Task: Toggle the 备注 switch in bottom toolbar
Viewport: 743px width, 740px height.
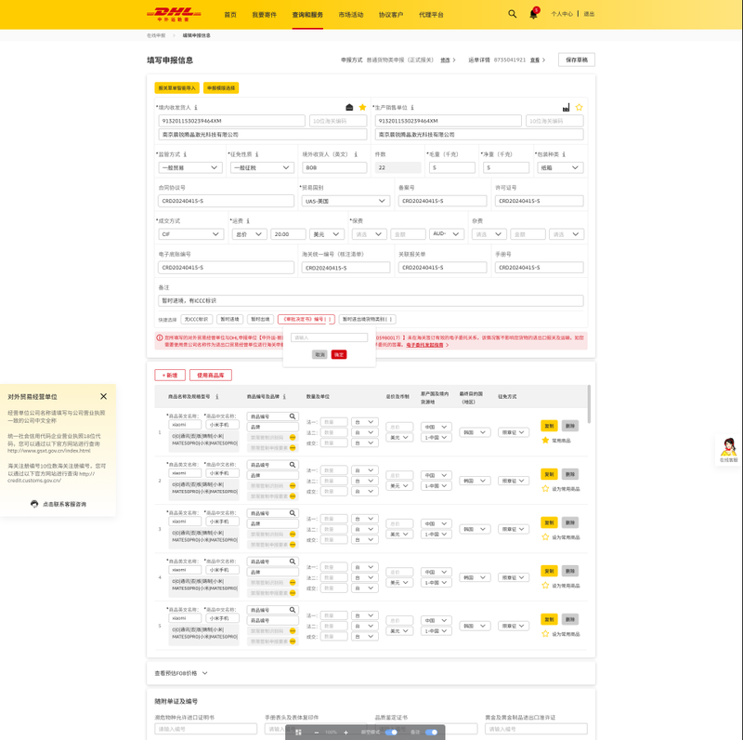Action: [x=431, y=733]
